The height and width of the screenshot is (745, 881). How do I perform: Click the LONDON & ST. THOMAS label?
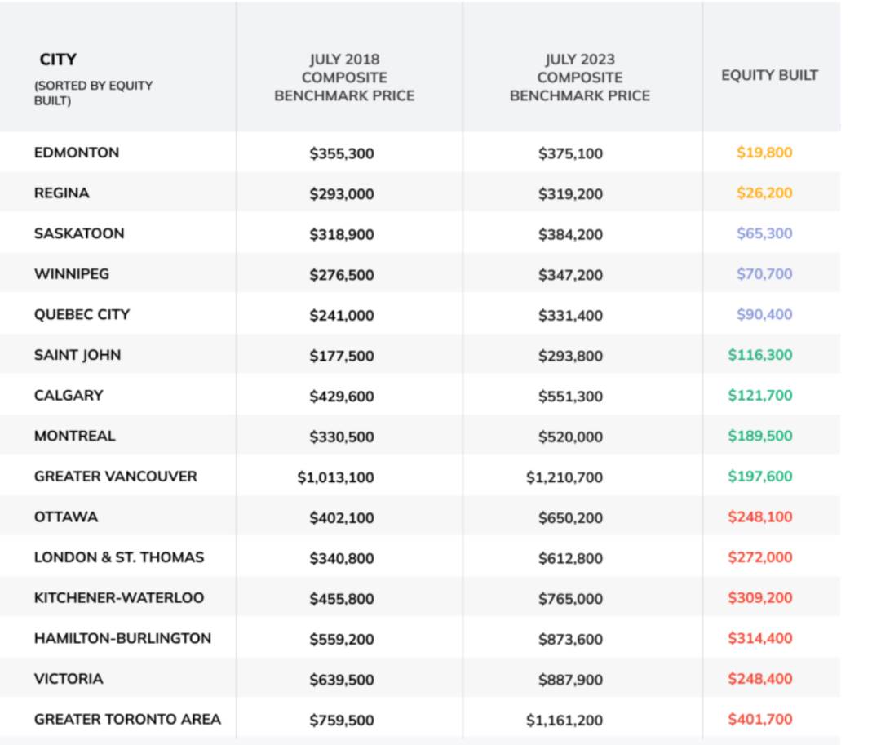click(119, 558)
